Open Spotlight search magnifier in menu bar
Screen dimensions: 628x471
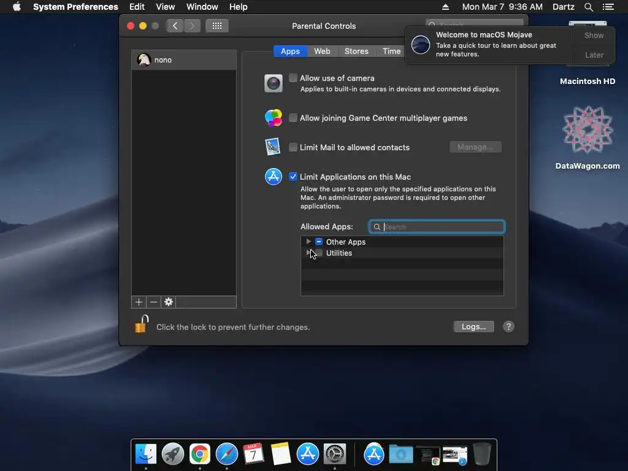588,7
